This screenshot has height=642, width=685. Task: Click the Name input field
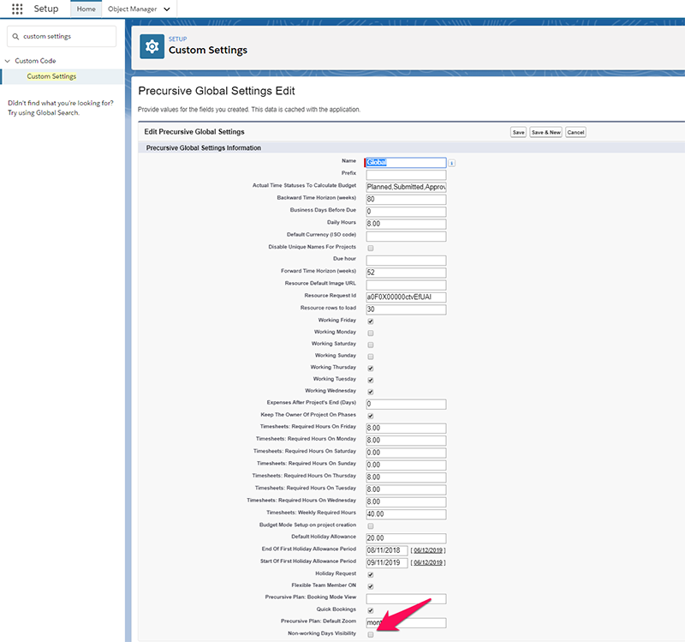(x=406, y=163)
